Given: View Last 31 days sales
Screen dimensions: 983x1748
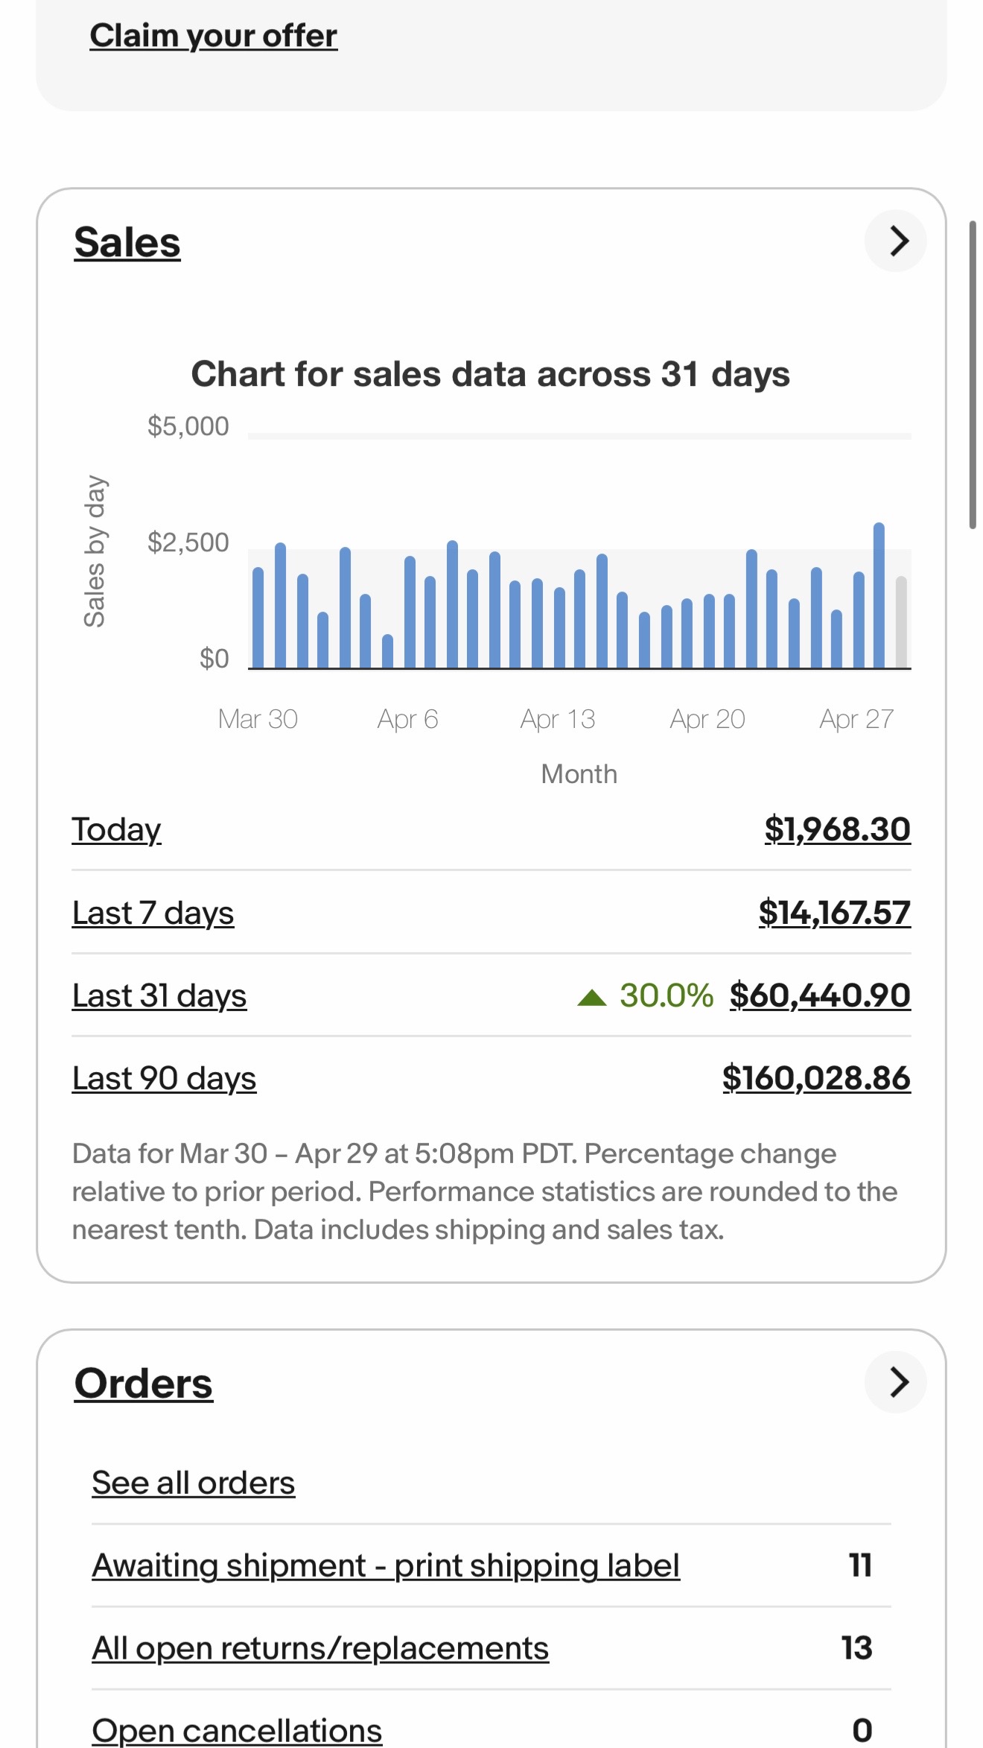Looking at the screenshot, I should pyautogui.click(x=159, y=995).
